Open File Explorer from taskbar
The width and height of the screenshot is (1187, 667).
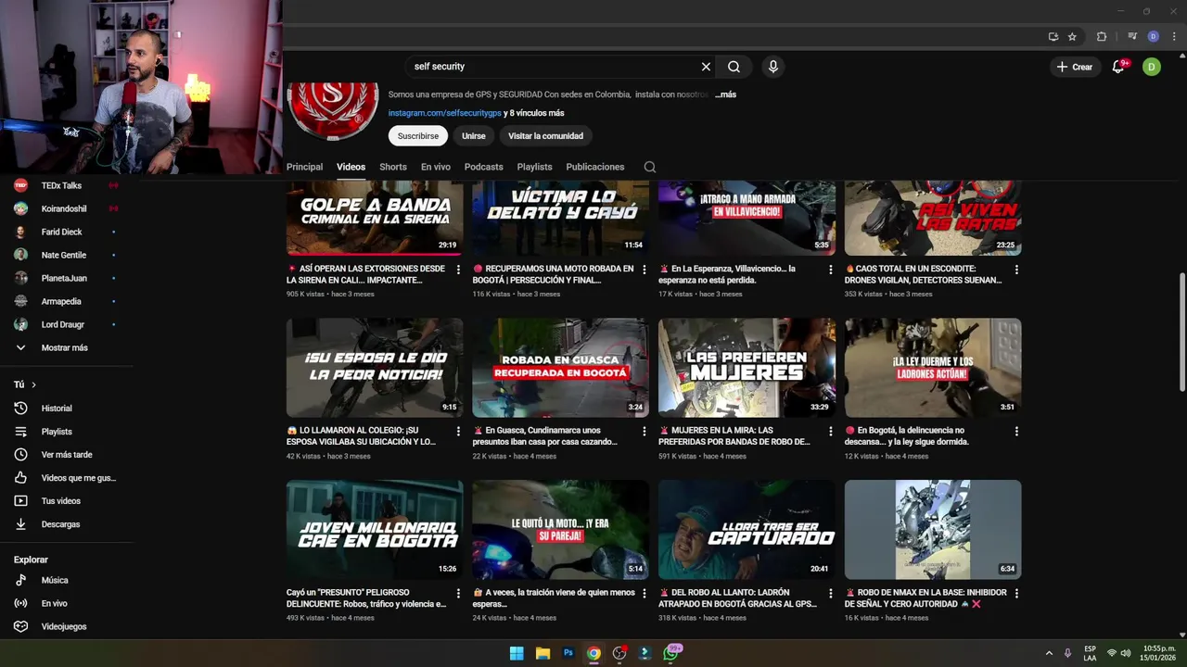[x=542, y=653]
